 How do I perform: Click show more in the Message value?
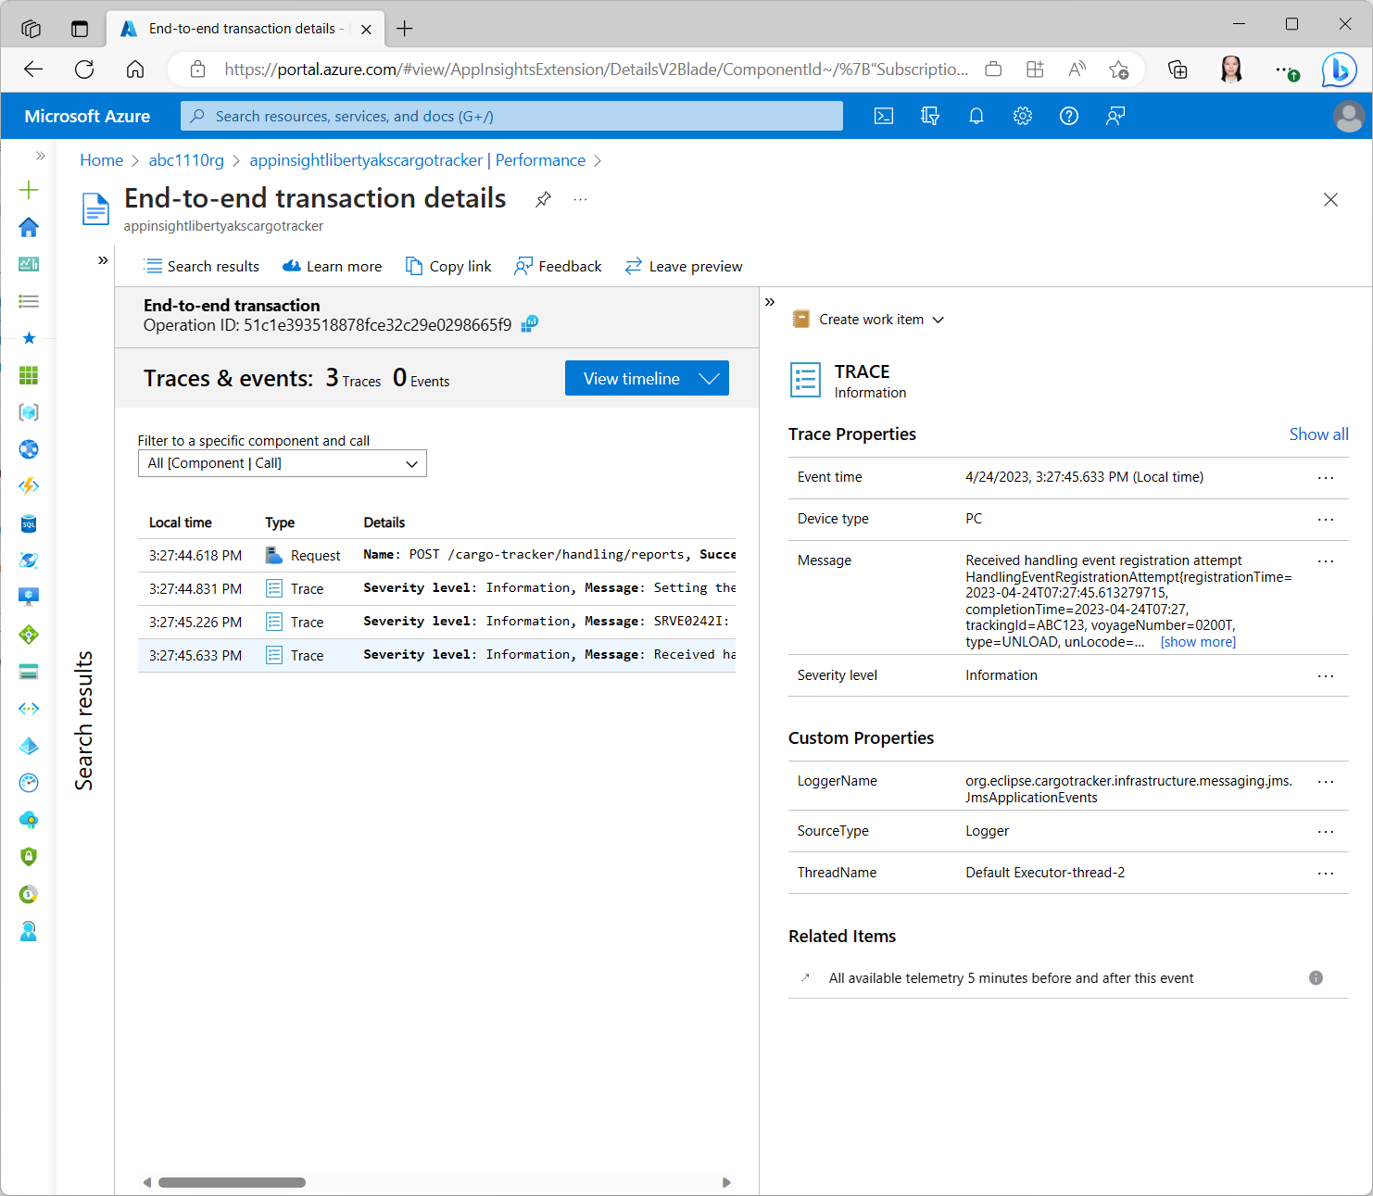coord(1198,642)
